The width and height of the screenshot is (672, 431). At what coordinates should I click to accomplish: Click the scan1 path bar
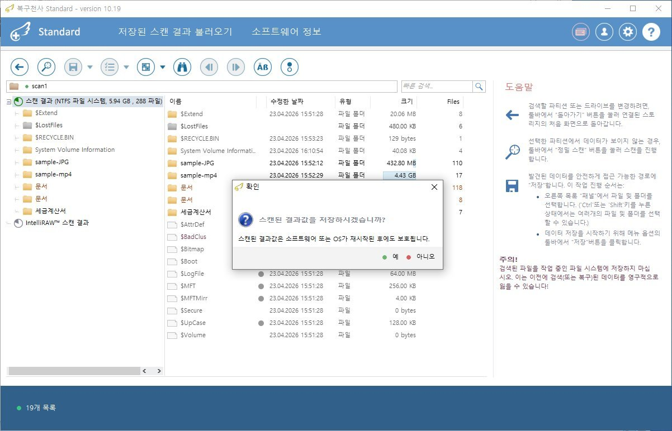tap(202, 87)
